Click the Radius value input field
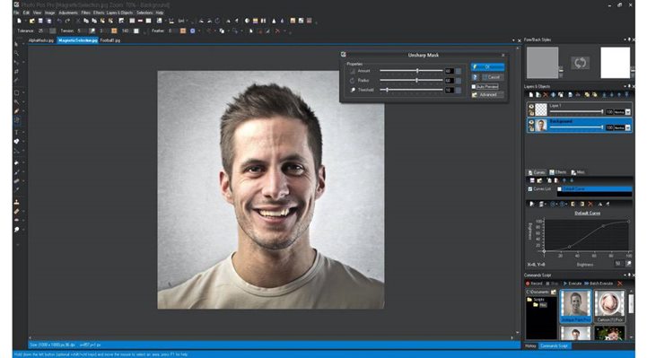 450,81
